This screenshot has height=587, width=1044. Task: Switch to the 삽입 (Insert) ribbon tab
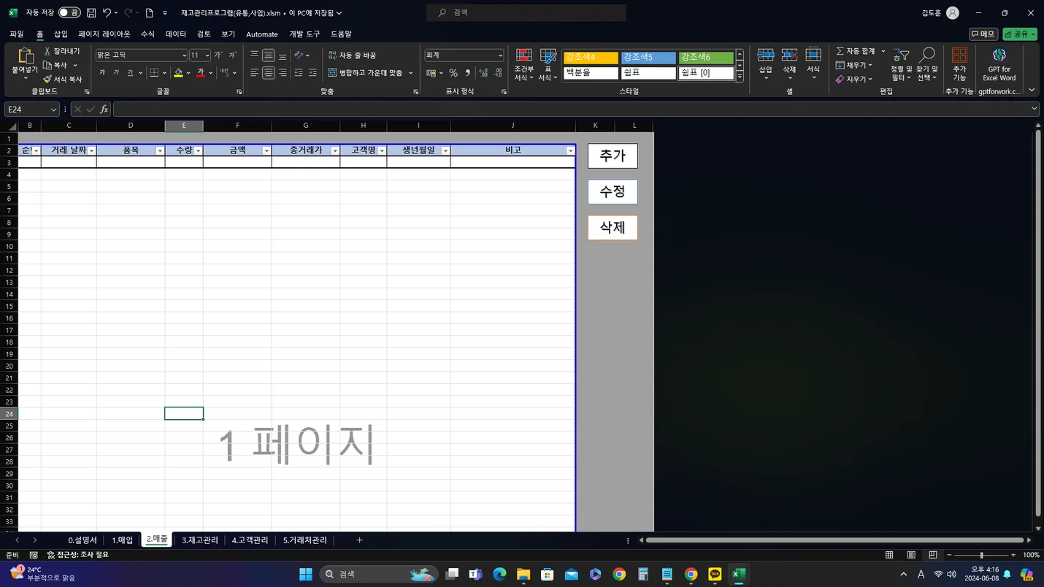61,34
